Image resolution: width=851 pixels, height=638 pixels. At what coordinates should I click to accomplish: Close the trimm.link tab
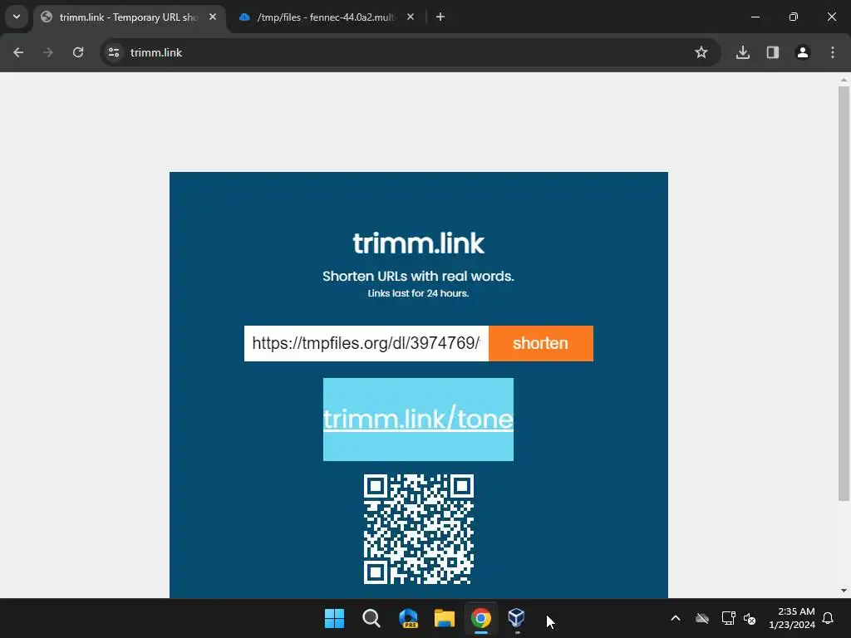coord(213,17)
